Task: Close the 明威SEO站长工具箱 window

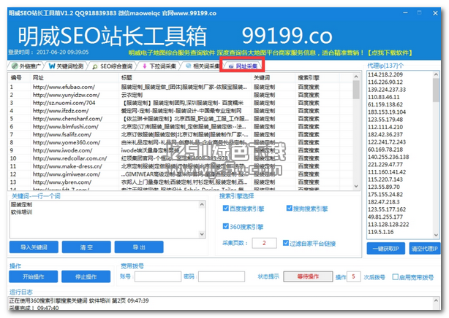Action: [435, 13]
